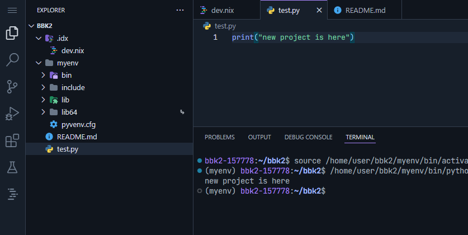Open README.md in the explorer tree
Screen dimensions: 468x235
109,137
